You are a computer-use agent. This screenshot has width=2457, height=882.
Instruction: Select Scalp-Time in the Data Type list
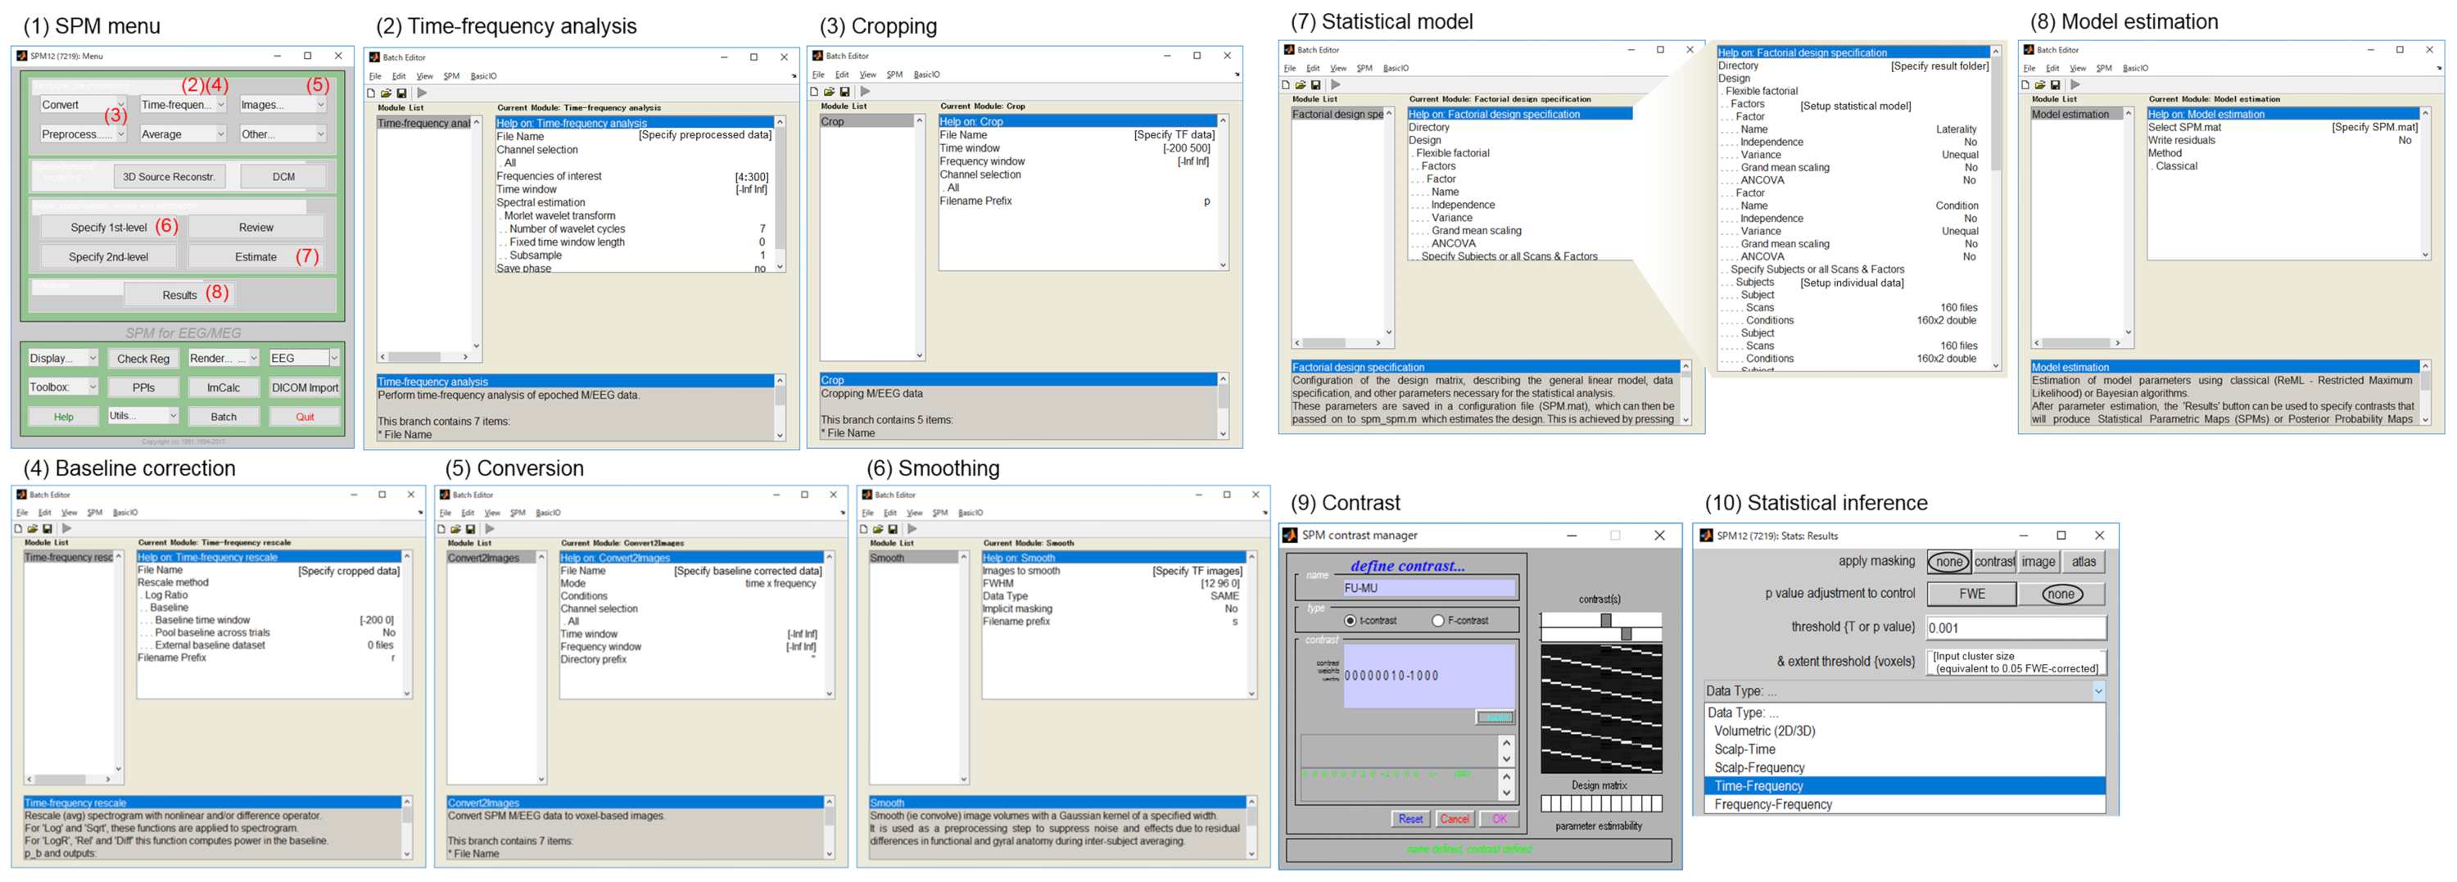(x=1904, y=750)
